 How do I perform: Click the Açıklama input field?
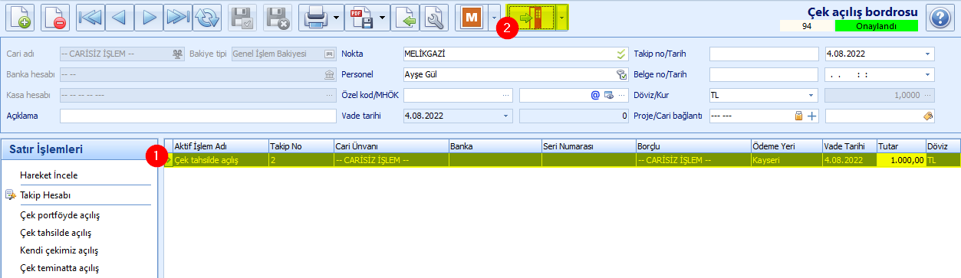tap(198, 116)
